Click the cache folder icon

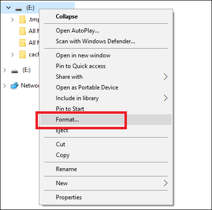click(22, 54)
